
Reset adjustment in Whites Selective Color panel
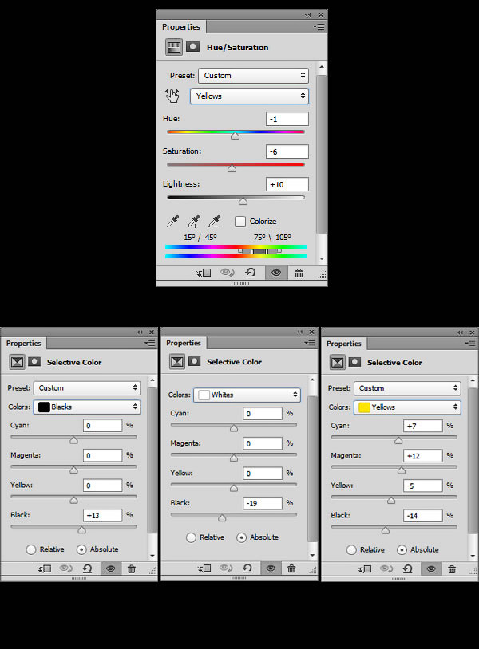click(247, 568)
